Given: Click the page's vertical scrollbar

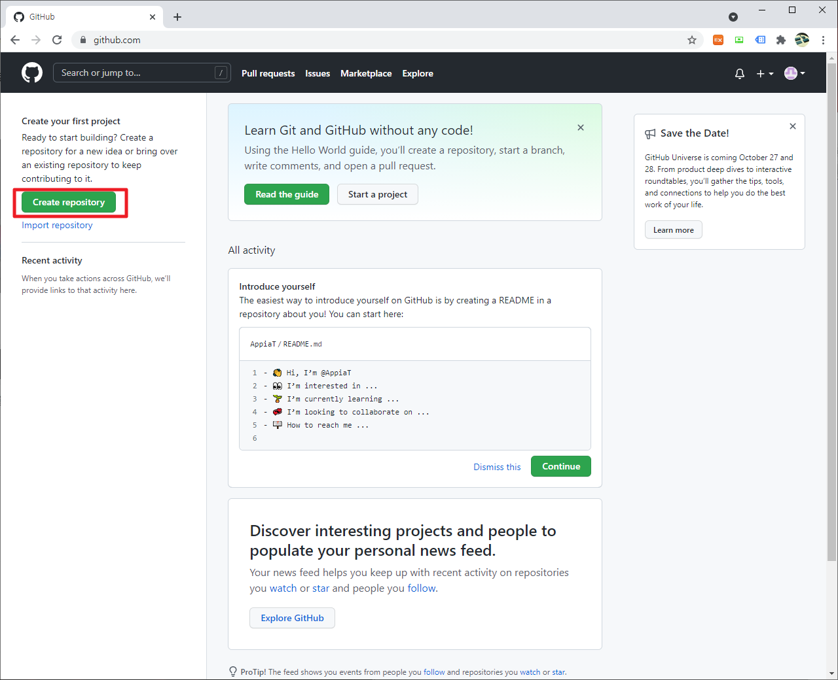Looking at the screenshot, I should pos(832,311).
